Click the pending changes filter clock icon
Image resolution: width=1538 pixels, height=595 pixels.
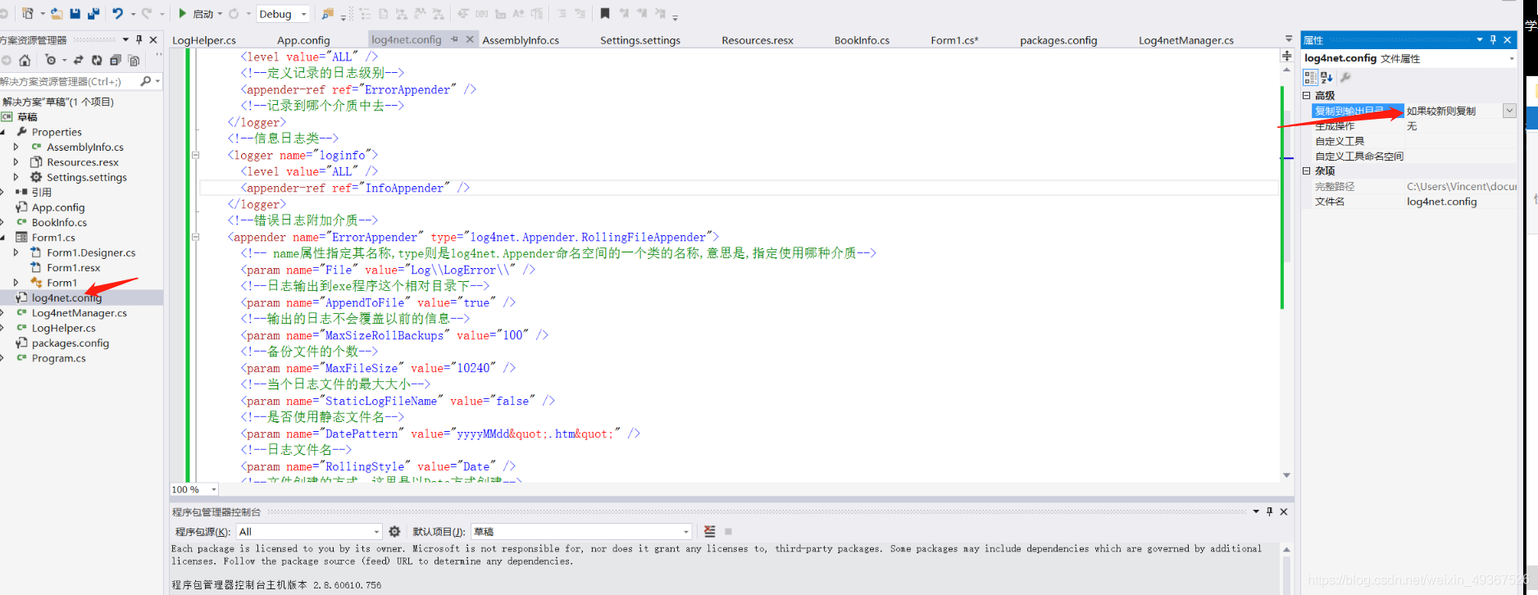pyautogui.click(x=50, y=60)
